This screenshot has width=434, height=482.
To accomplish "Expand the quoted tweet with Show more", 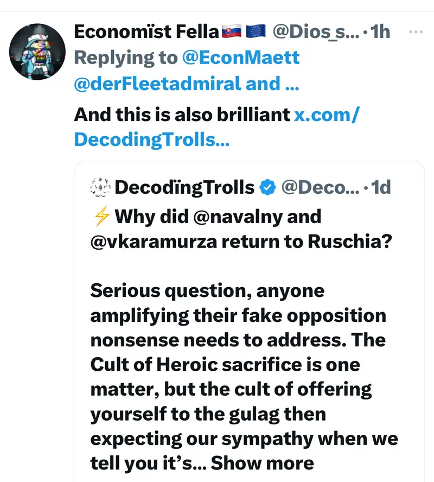I will pyautogui.click(x=262, y=463).
